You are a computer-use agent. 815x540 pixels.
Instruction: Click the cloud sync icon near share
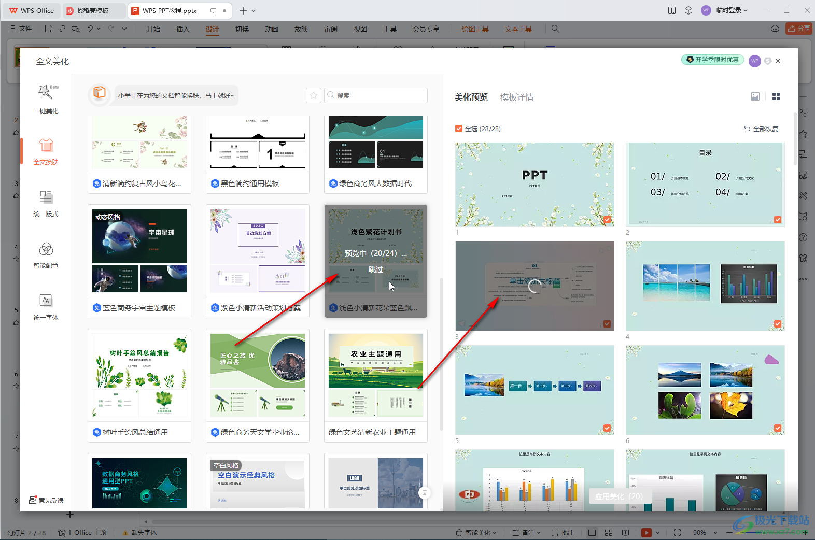775,29
